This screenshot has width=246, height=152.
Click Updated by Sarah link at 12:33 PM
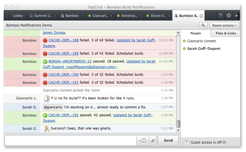coord(136,40)
